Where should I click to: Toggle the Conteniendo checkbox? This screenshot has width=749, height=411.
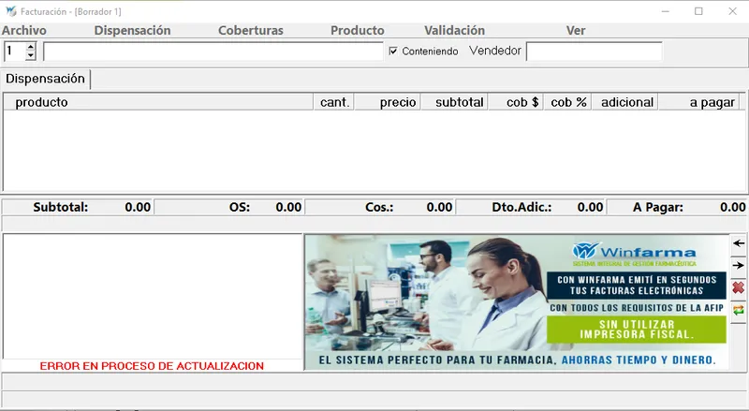pyautogui.click(x=393, y=51)
